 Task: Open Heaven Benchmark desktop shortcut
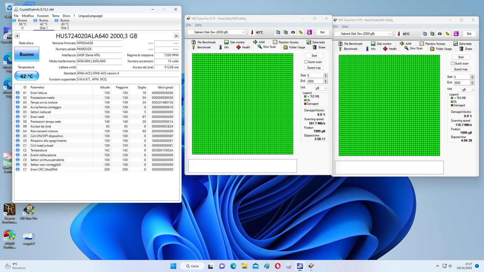pos(9,214)
